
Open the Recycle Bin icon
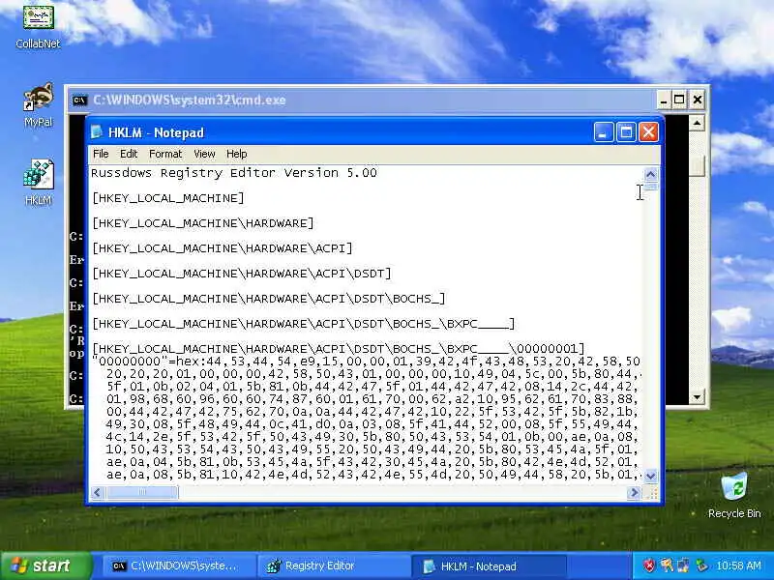pyautogui.click(x=734, y=495)
